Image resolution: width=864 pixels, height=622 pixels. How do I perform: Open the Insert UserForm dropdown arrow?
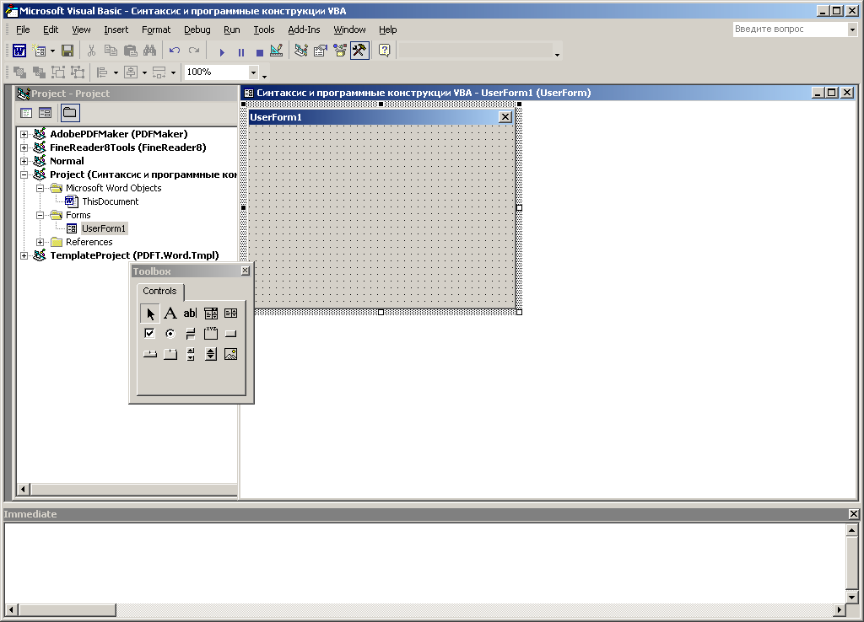click(x=53, y=51)
